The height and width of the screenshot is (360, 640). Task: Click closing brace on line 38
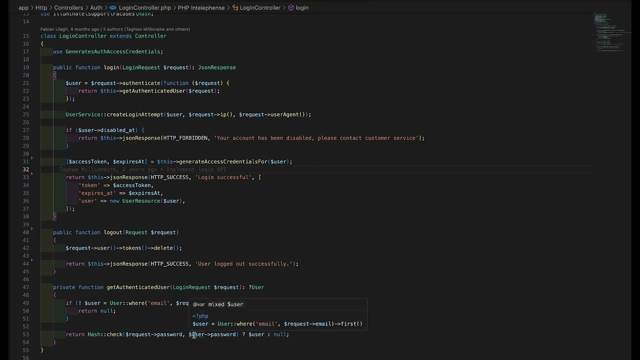[55, 216]
